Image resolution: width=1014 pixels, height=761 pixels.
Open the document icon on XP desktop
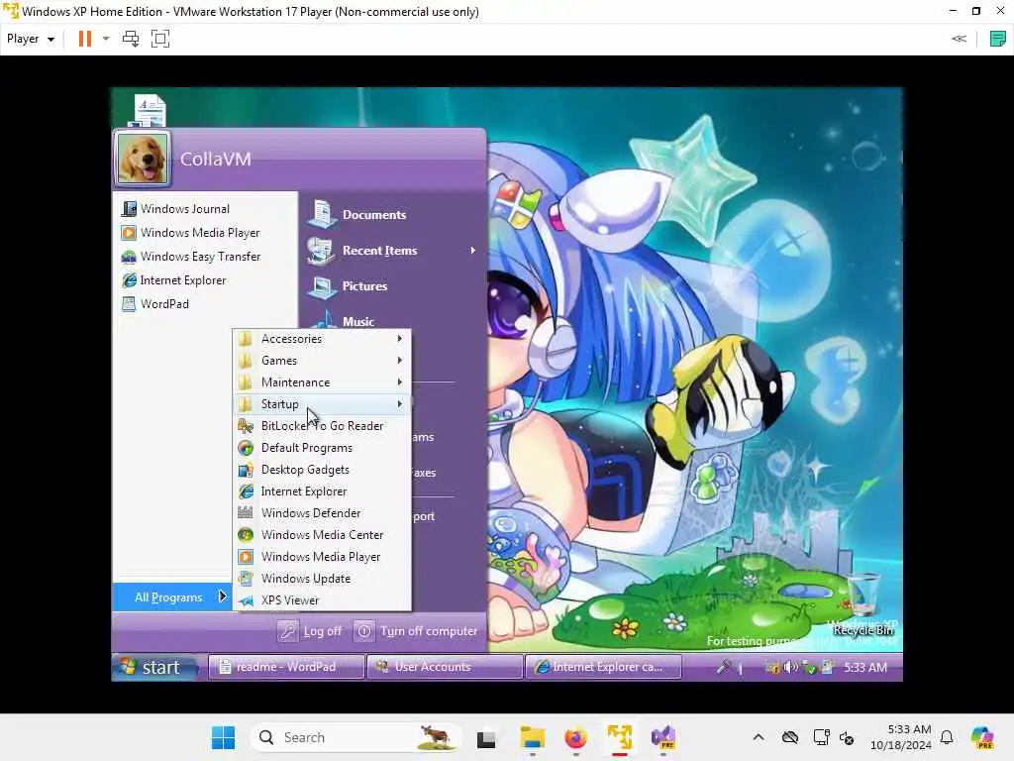pos(151,110)
